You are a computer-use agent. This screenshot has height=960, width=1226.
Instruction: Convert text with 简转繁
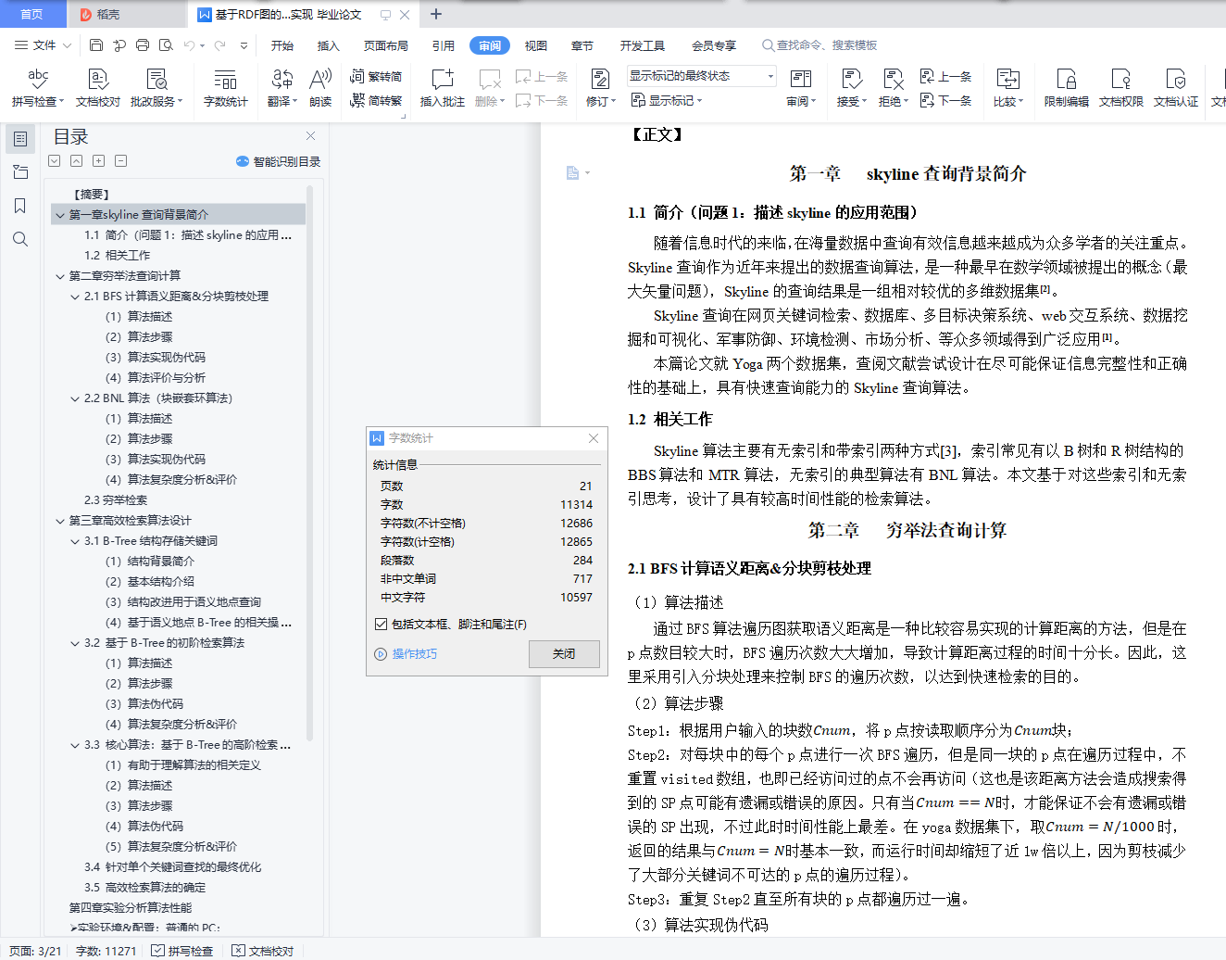[376, 100]
